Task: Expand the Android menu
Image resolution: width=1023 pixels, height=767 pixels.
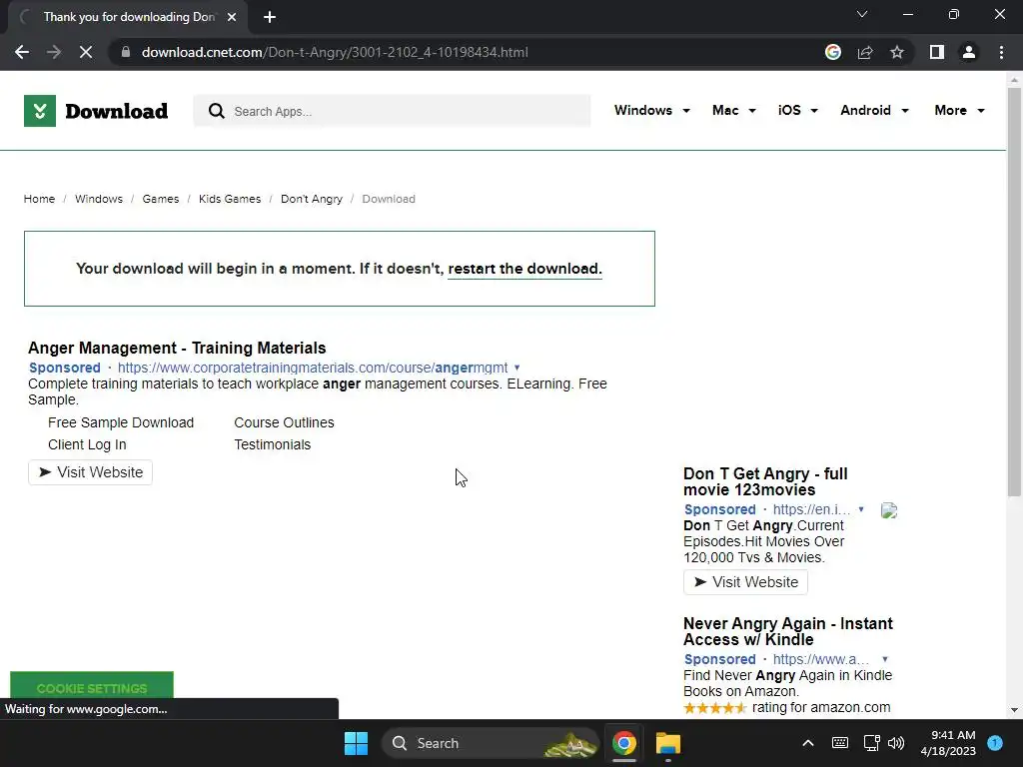Action: click(x=874, y=110)
